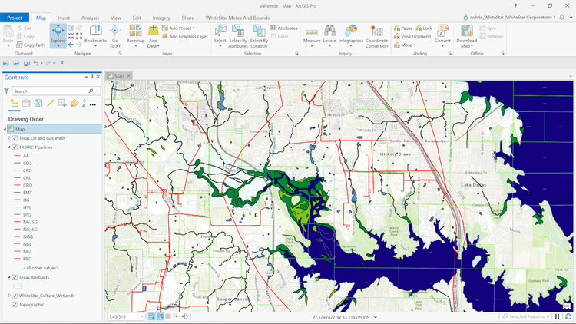The width and height of the screenshot is (576, 324).
Task: Click the Copy Path icon
Action: coord(19,45)
